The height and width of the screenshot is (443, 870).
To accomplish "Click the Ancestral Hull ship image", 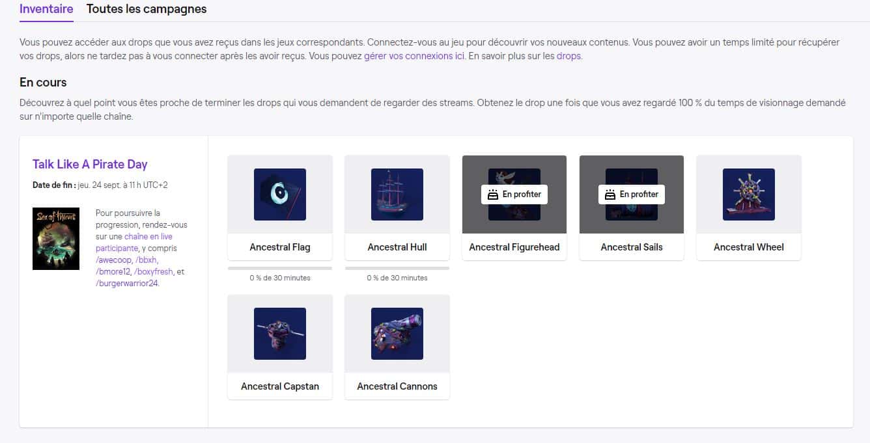I will pyautogui.click(x=397, y=195).
